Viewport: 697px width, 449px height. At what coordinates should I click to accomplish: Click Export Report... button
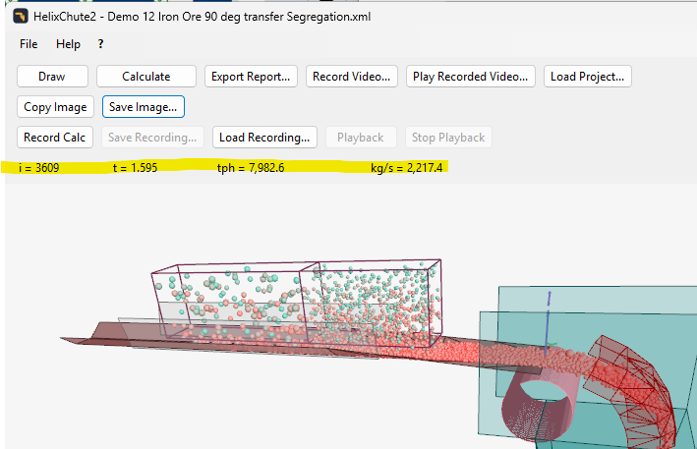[251, 77]
